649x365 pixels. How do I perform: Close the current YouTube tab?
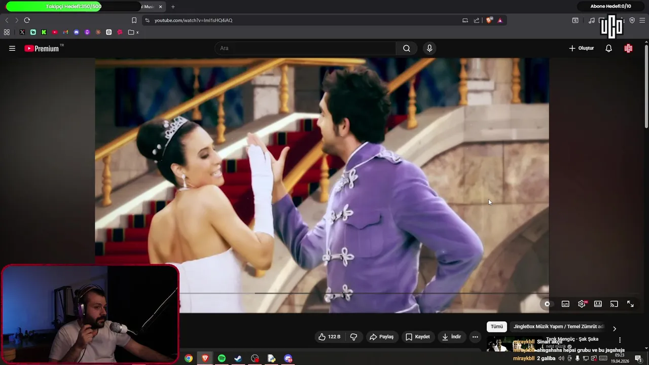click(x=161, y=7)
